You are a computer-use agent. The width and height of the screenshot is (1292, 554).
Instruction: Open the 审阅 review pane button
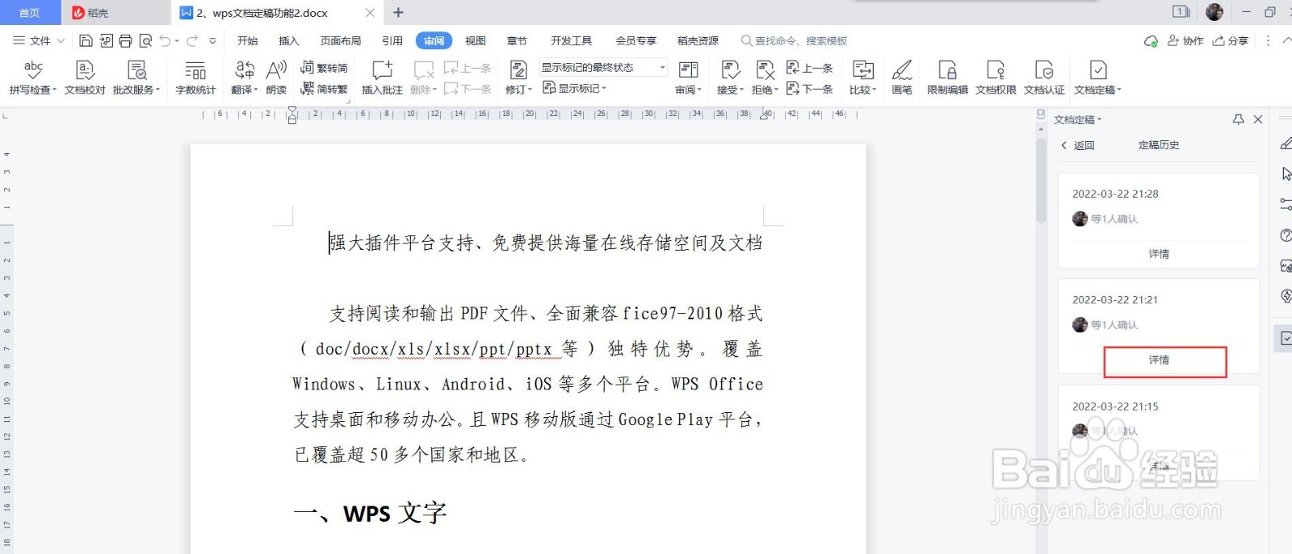tap(689, 77)
